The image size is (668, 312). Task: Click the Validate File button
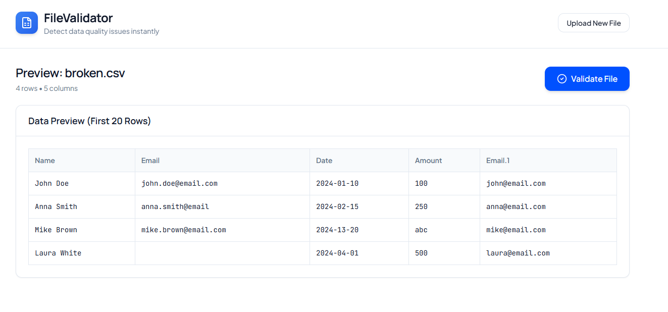[x=587, y=79]
